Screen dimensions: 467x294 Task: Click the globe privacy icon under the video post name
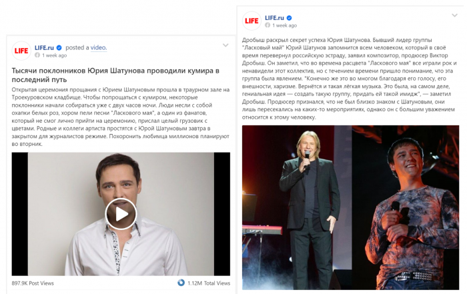coord(37,55)
